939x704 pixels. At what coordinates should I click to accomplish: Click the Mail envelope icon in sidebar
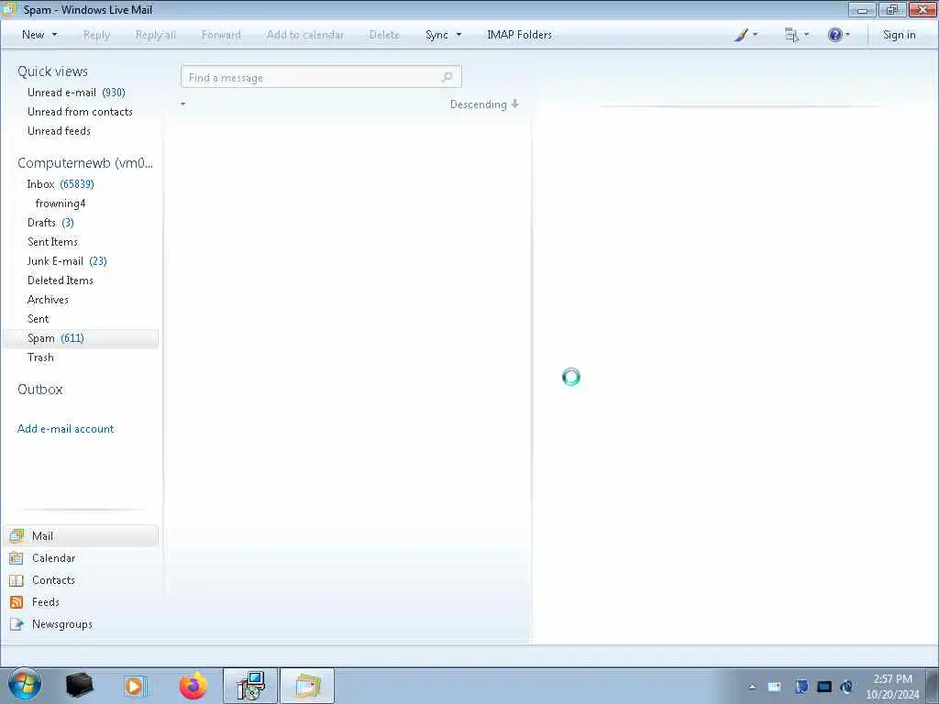[x=17, y=535]
